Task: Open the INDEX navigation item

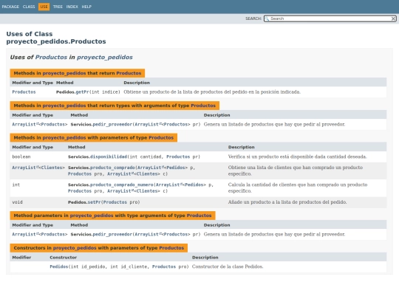Action: pyautogui.click(x=72, y=7)
